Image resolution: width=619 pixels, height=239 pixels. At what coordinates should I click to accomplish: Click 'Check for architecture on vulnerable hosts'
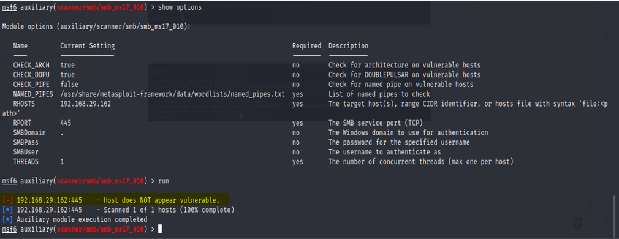point(404,65)
